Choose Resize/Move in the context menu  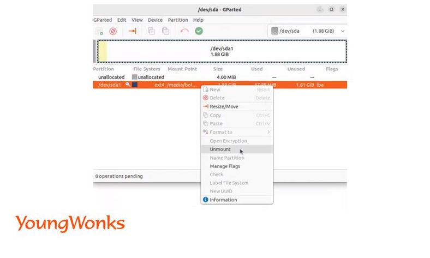[224, 106]
